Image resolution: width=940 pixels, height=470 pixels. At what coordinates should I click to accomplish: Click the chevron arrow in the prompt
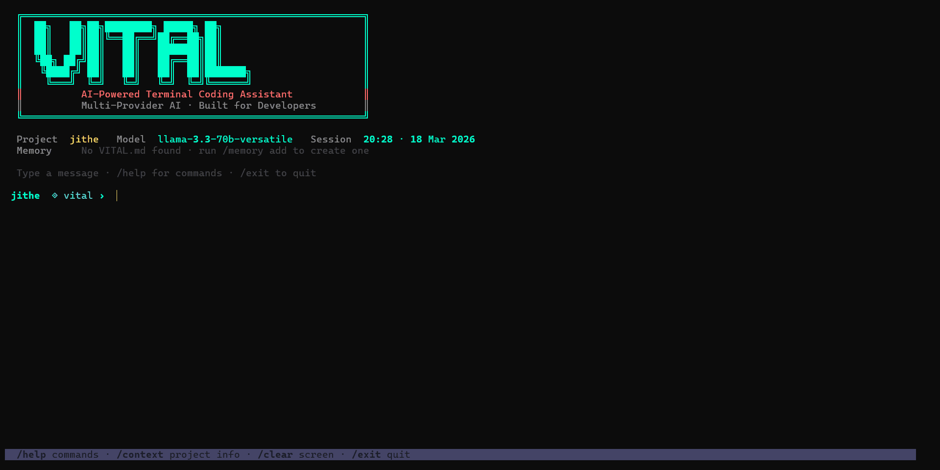(102, 196)
